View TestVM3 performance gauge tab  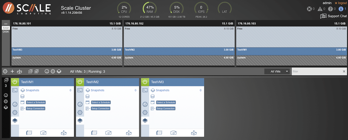coord(145,104)
